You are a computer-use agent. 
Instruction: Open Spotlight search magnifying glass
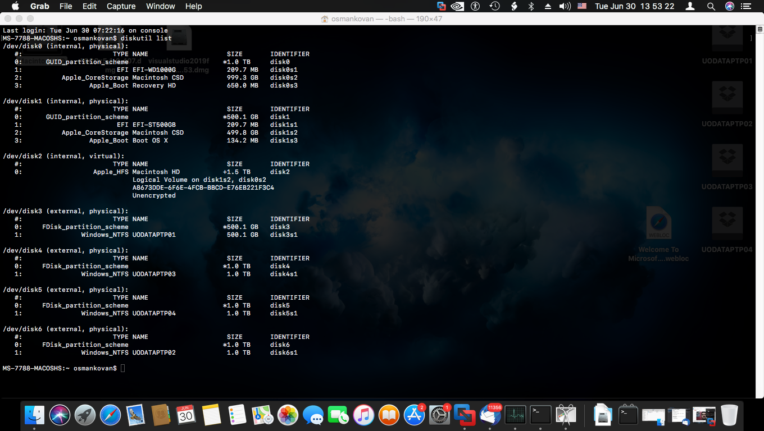(711, 6)
